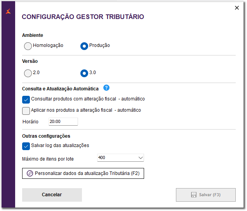Click the app logo in the purple sidebar

9,11
